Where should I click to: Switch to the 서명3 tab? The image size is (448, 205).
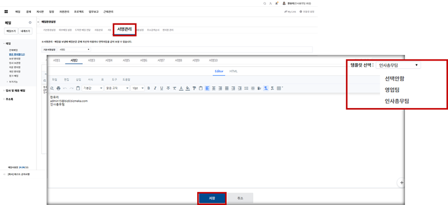pyautogui.click(x=91, y=60)
